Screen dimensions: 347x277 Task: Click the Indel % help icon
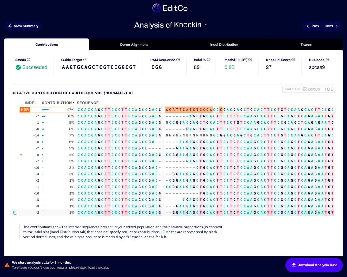click(x=209, y=60)
